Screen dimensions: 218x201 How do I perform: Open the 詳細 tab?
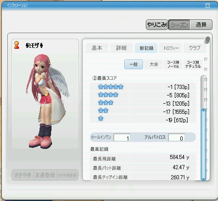(x=121, y=48)
